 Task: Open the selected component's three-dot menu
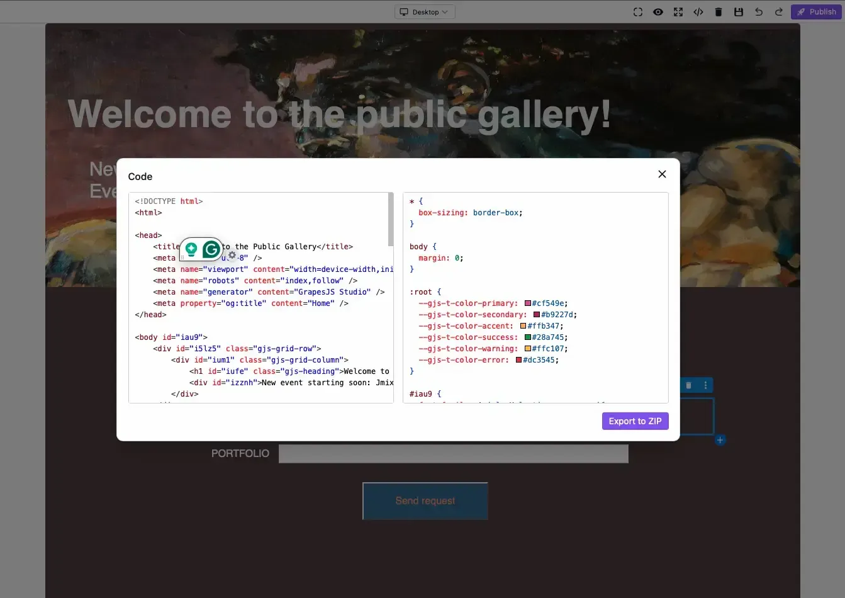[705, 385]
